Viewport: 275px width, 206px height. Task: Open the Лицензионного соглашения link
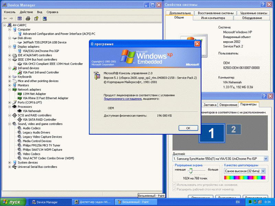122,99
